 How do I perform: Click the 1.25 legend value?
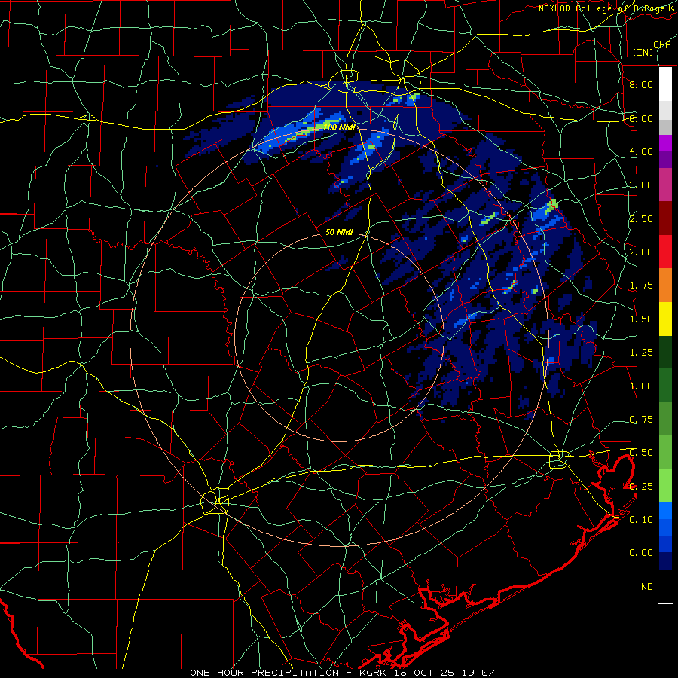point(641,353)
